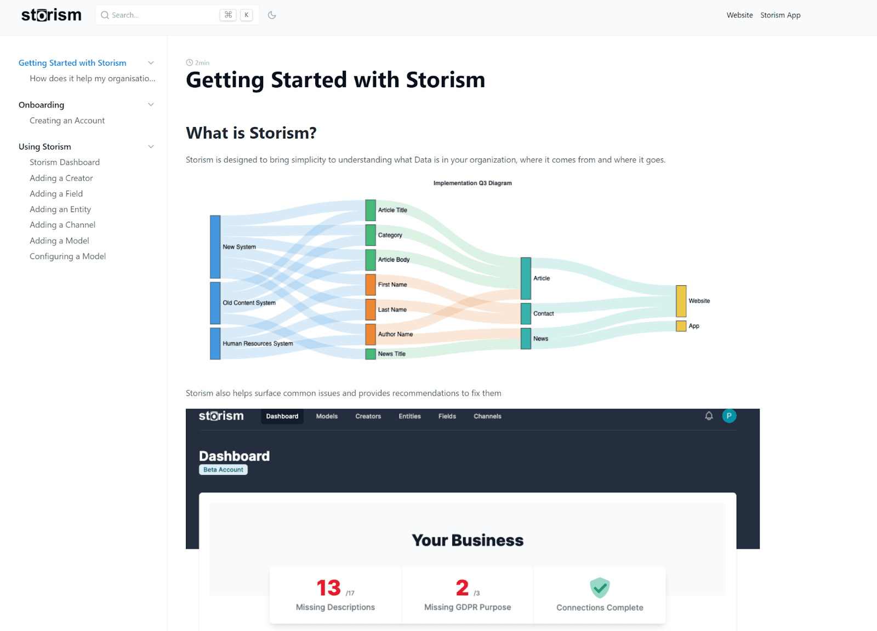Toggle dark mode moon icon
The height and width of the screenshot is (631, 877).
click(x=272, y=15)
